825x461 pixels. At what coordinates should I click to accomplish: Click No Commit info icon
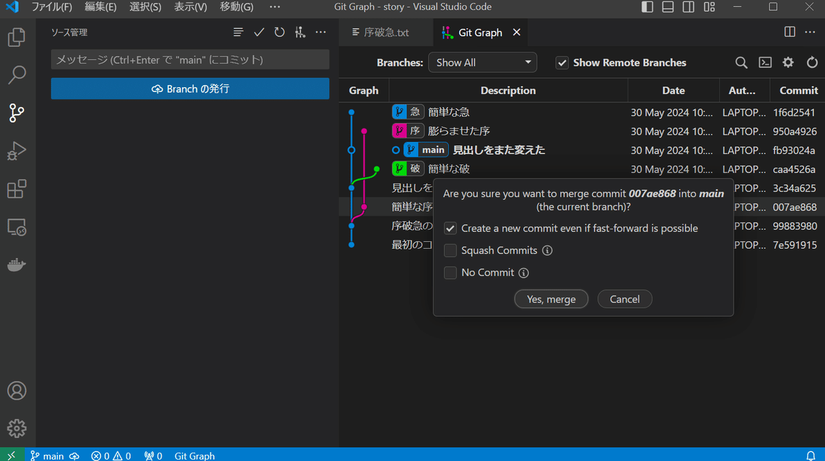pyautogui.click(x=524, y=273)
